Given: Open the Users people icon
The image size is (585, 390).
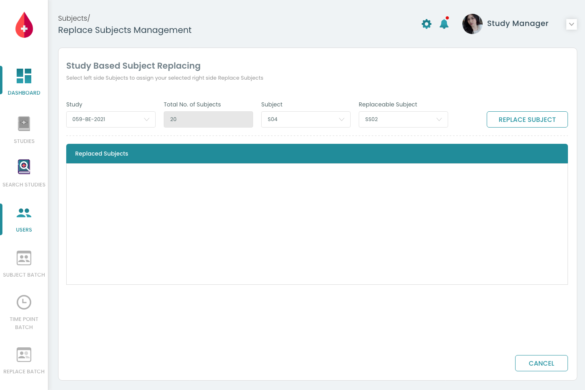Looking at the screenshot, I should 24,212.
